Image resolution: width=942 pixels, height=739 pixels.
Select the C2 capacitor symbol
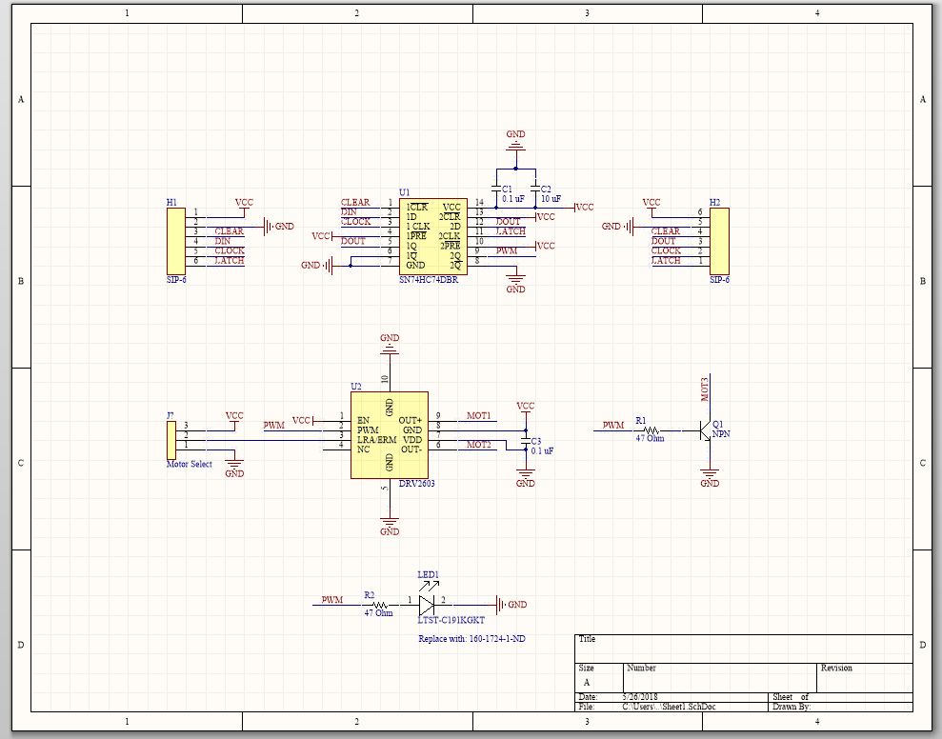pyautogui.click(x=535, y=189)
